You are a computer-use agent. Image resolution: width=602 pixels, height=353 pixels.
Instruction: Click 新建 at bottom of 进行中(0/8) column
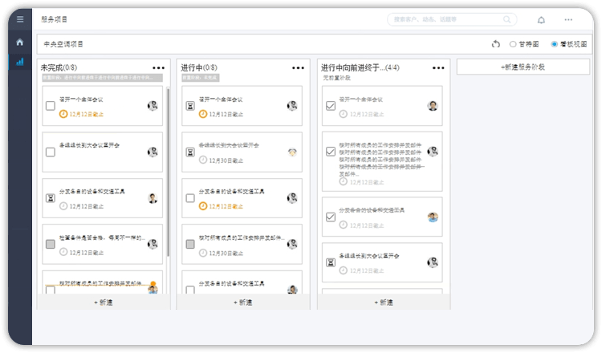coord(243,302)
